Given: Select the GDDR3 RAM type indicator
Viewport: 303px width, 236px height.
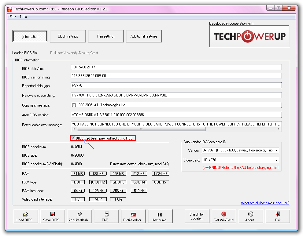Looking at the screenshot, I should (x=118, y=182).
